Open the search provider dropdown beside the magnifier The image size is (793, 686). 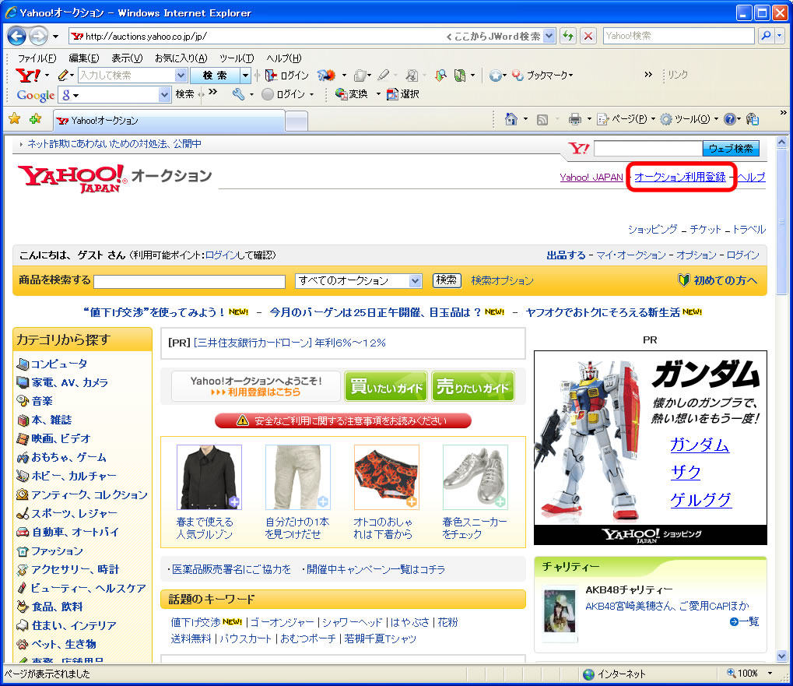779,36
